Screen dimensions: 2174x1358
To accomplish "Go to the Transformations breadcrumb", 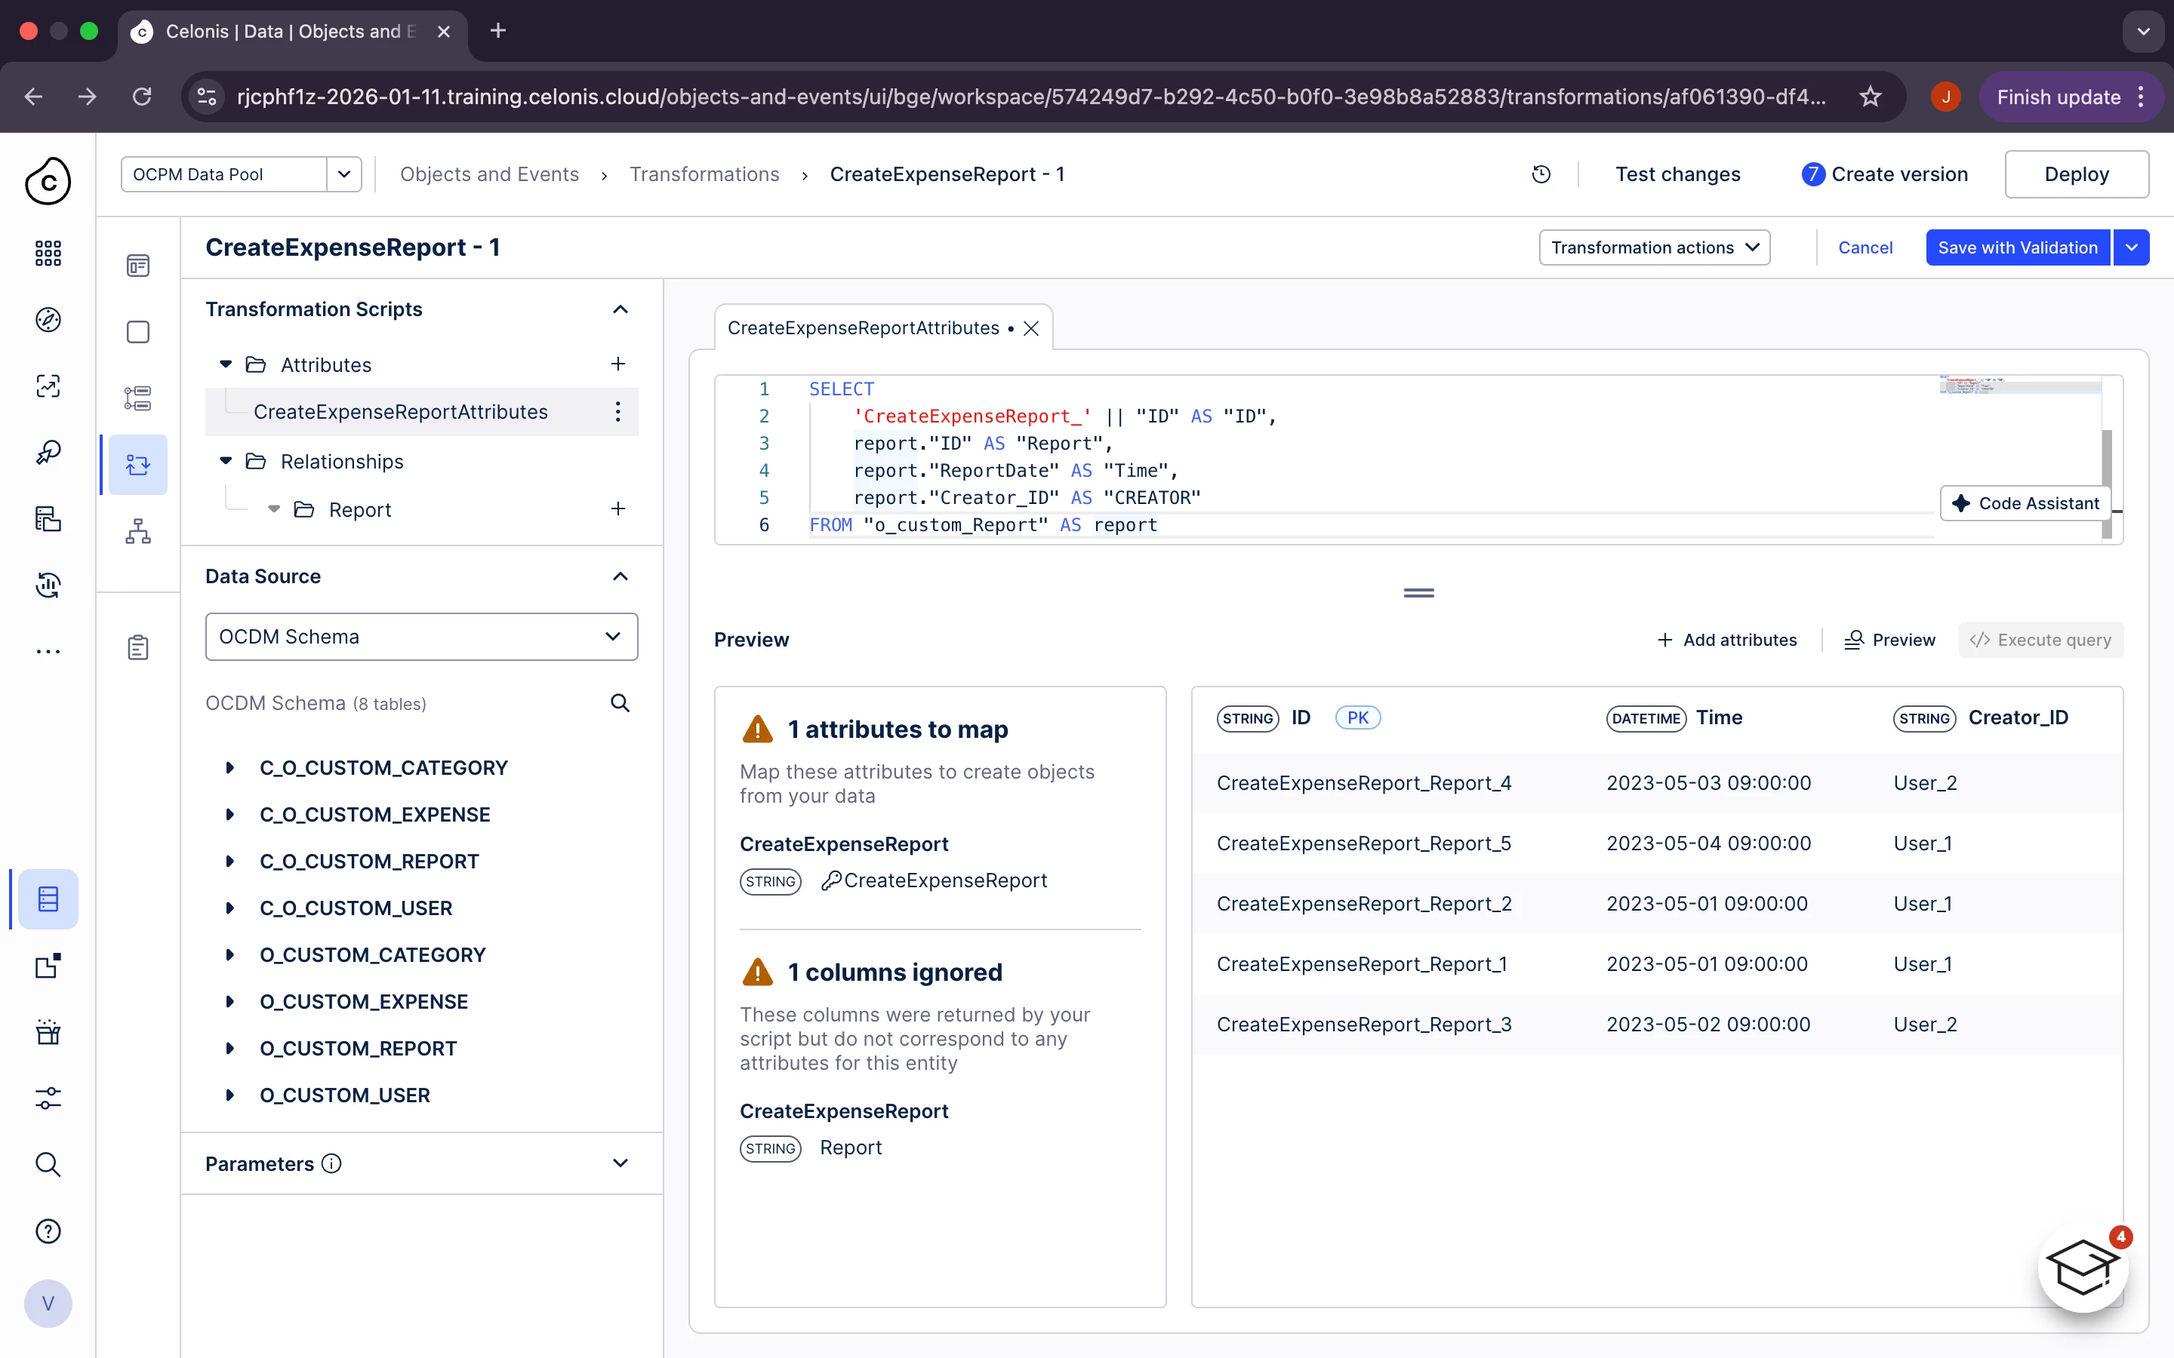I will pyautogui.click(x=704, y=174).
